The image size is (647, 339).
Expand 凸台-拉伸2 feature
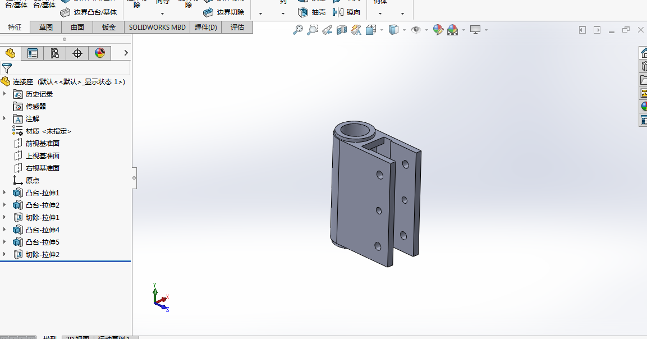[4, 205]
